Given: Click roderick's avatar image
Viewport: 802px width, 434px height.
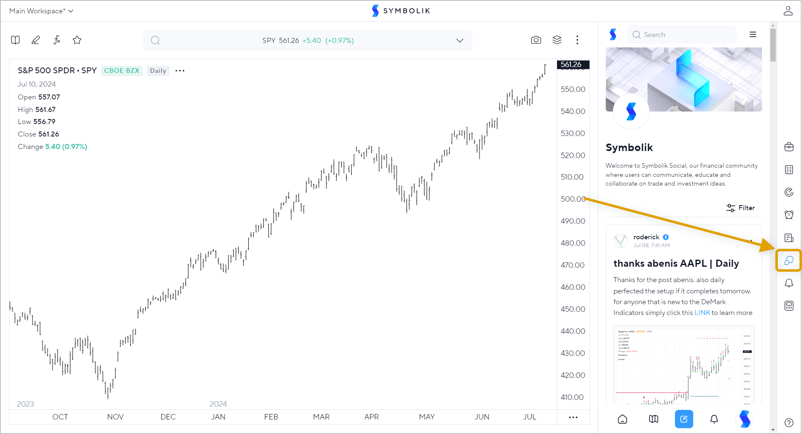Looking at the screenshot, I should tap(621, 241).
